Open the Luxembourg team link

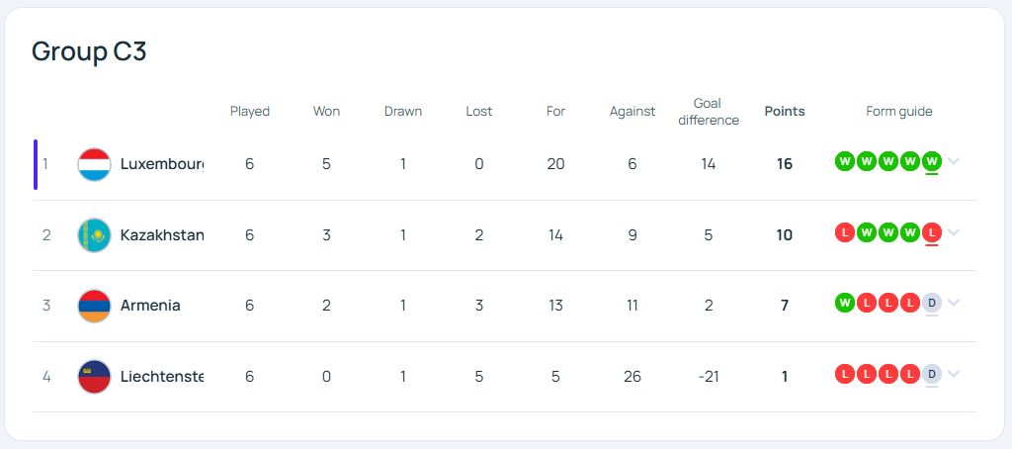[x=162, y=164]
